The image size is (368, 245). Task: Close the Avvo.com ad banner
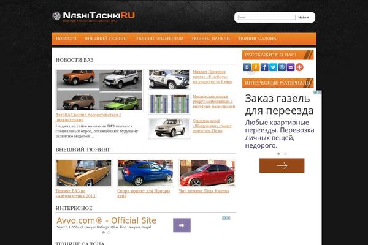[228, 218]
